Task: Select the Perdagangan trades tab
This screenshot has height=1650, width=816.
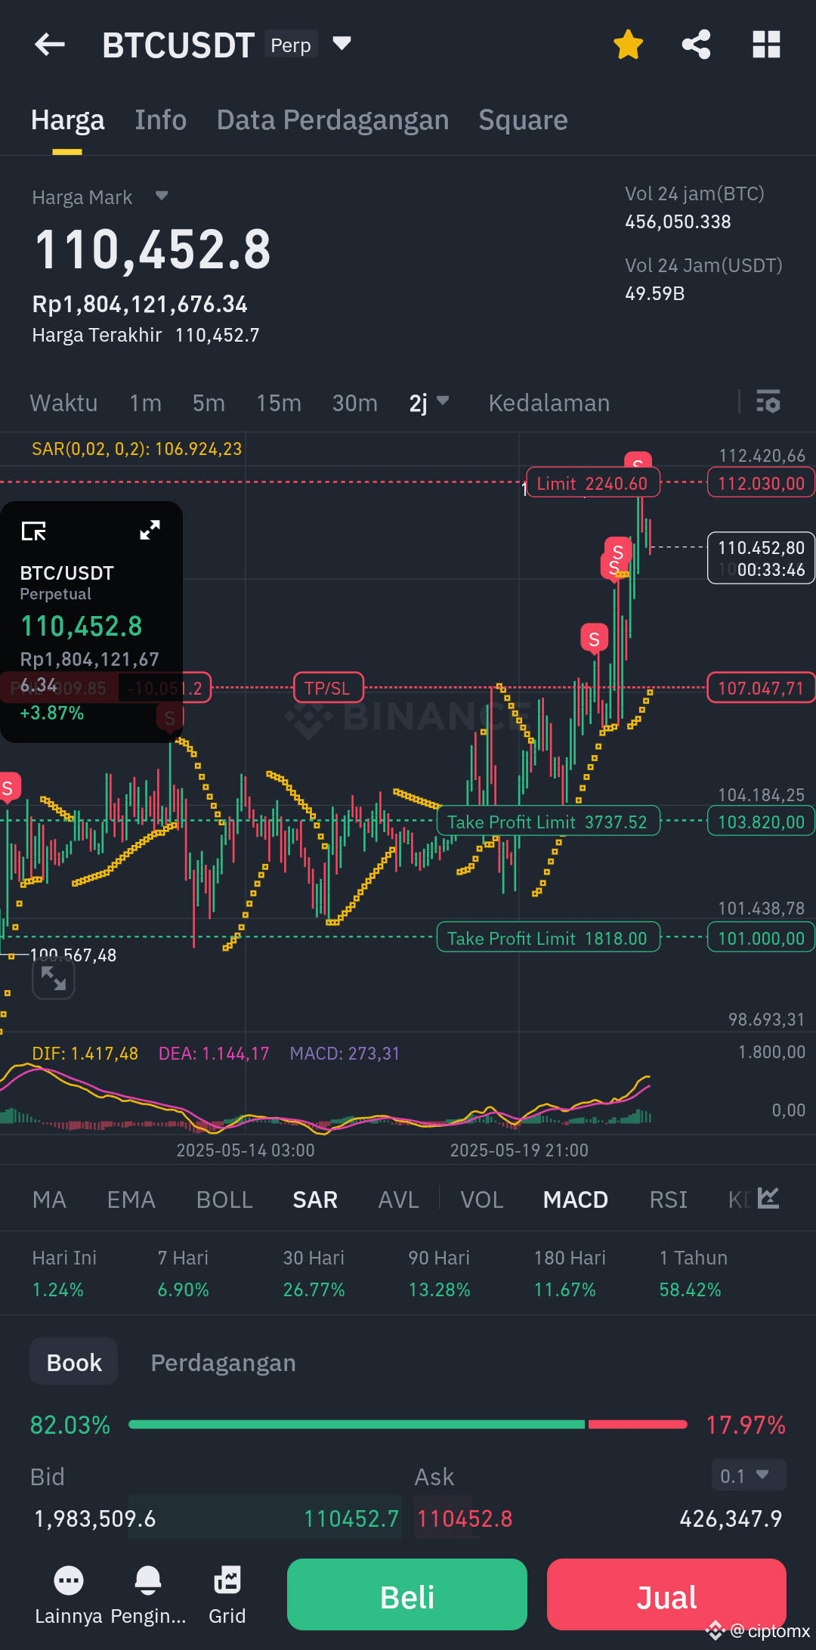Action: coord(223,1363)
